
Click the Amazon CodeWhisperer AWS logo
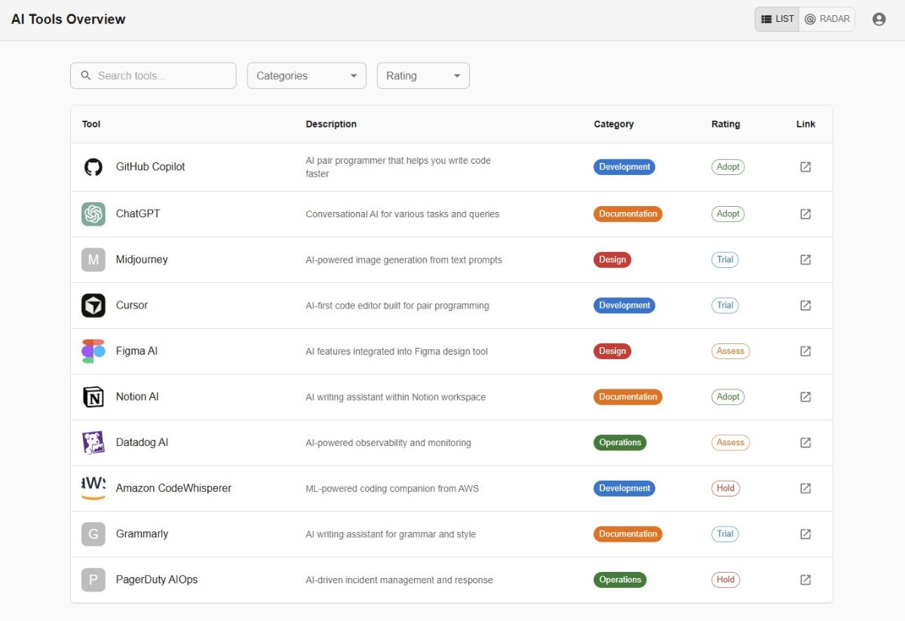(x=94, y=488)
